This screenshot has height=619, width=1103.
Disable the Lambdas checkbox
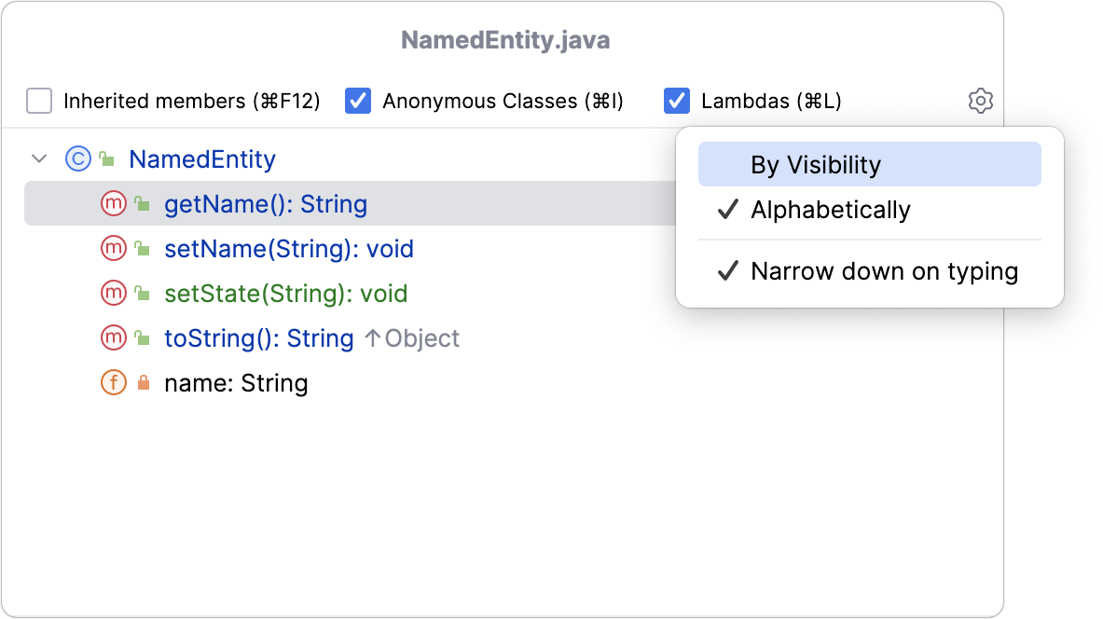677,101
